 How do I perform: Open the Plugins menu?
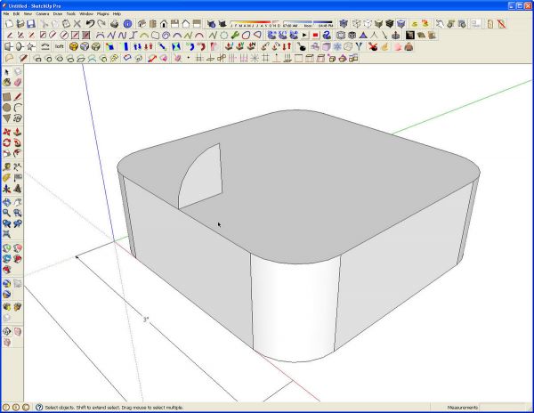pyautogui.click(x=103, y=14)
